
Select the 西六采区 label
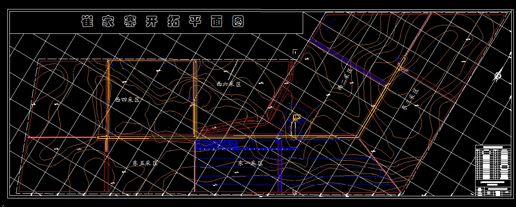[x=229, y=84]
